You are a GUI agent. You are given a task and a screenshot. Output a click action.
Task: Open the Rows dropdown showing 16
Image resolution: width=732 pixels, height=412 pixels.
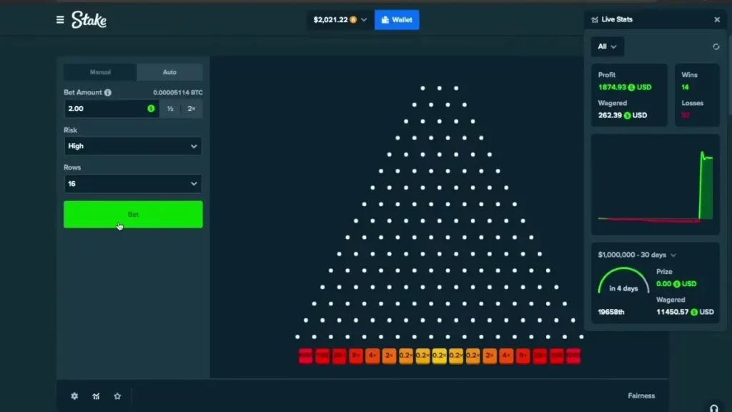[x=133, y=184]
